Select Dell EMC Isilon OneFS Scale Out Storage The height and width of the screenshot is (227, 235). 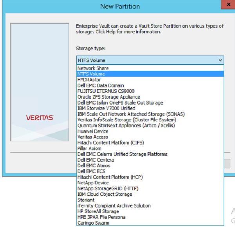tap(120, 103)
